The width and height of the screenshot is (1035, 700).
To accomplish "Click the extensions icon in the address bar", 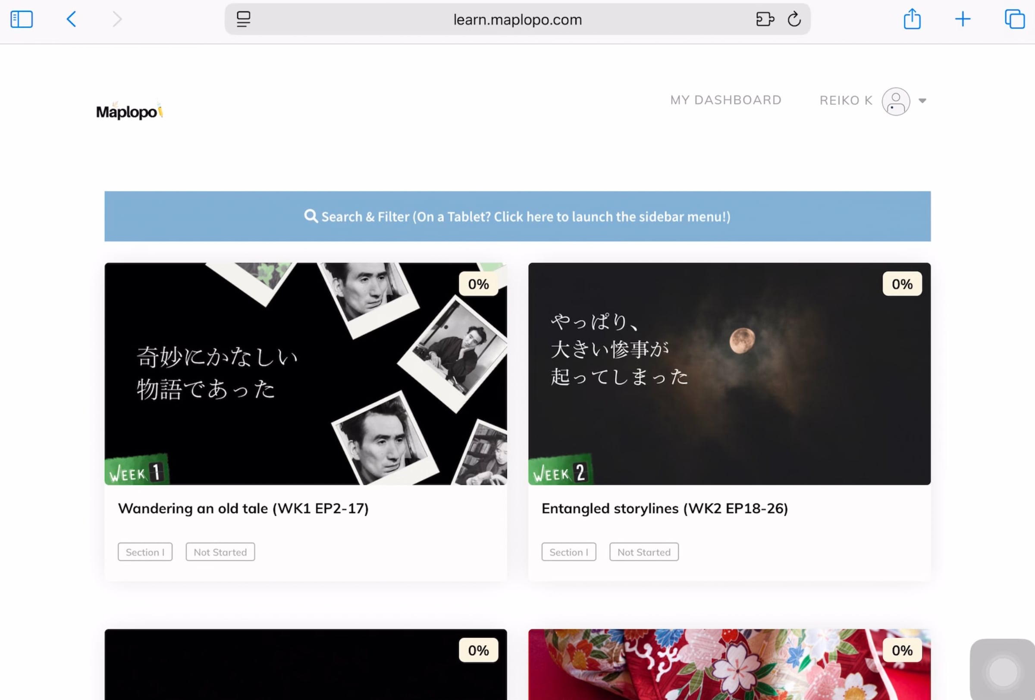I will 765,19.
